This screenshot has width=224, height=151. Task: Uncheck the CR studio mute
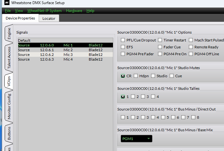pos(123,76)
